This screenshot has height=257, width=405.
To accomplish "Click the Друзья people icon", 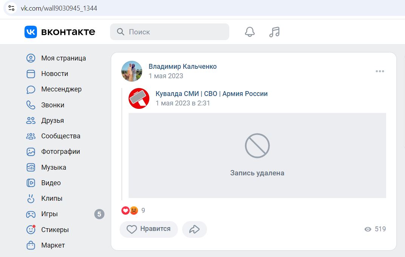I will click(31, 121).
